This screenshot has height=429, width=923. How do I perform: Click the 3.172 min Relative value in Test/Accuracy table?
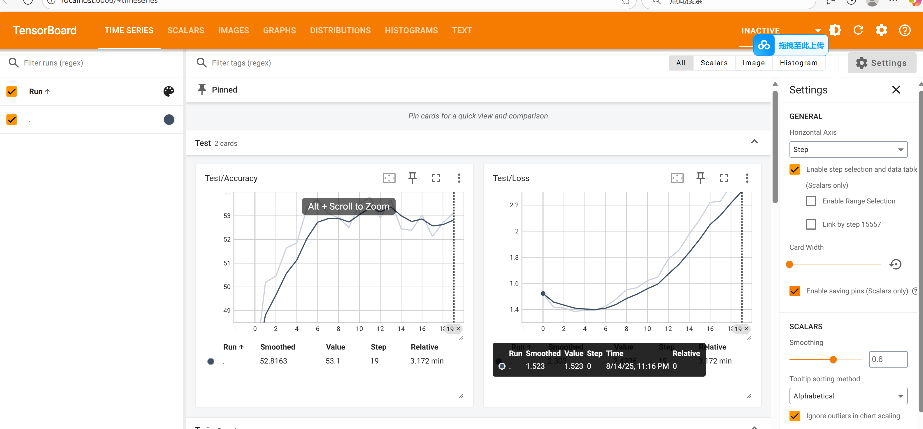pyautogui.click(x=427, y=361)
